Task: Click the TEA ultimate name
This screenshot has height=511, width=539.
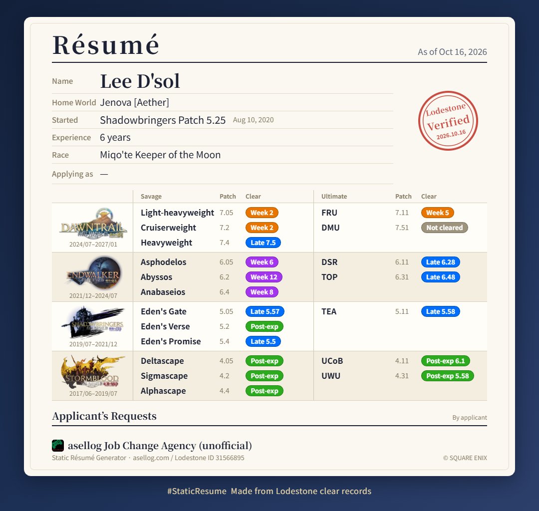Action: 329,312
